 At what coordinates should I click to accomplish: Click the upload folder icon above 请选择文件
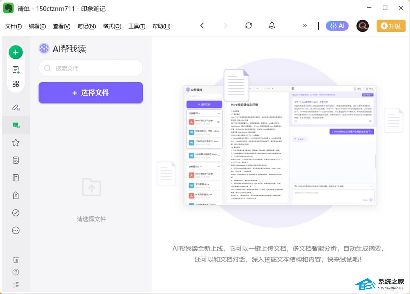coord(91,187)
